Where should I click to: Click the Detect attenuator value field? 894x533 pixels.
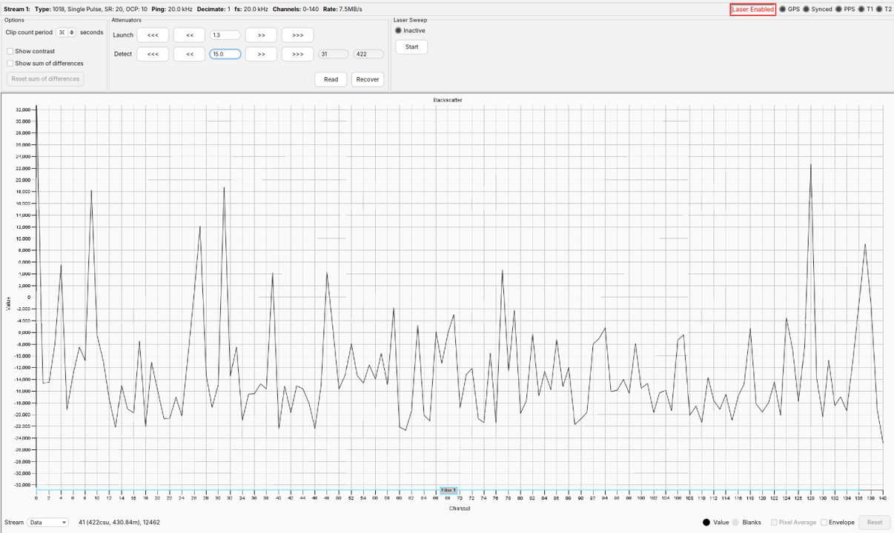(x=225, y=54)
